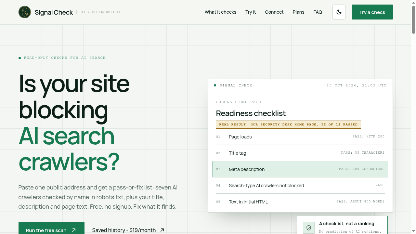Image resolution: width=416 pixels, height=234 pixels.
Task: Click the Checks › One page breadcrumb
Action: tap(239, 102)
